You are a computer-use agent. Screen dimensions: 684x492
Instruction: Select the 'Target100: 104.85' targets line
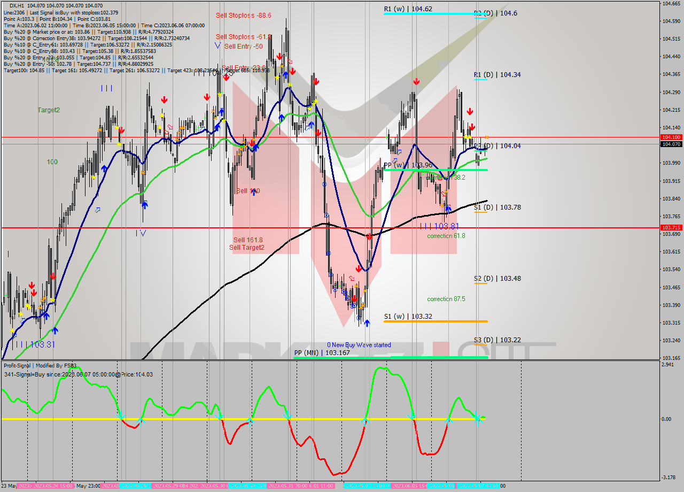(x=137, y=70)
